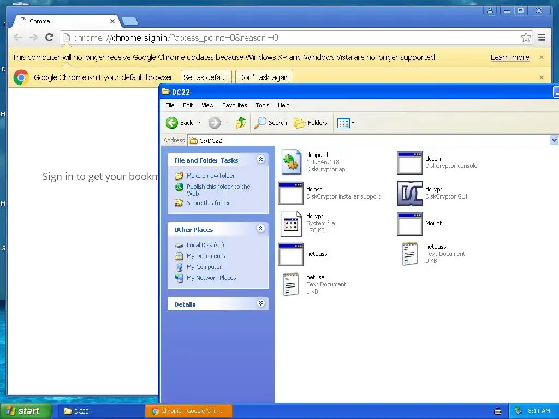Go to My Documents
559x419 pixels.
pyautogui.click(x=206, y=256)
